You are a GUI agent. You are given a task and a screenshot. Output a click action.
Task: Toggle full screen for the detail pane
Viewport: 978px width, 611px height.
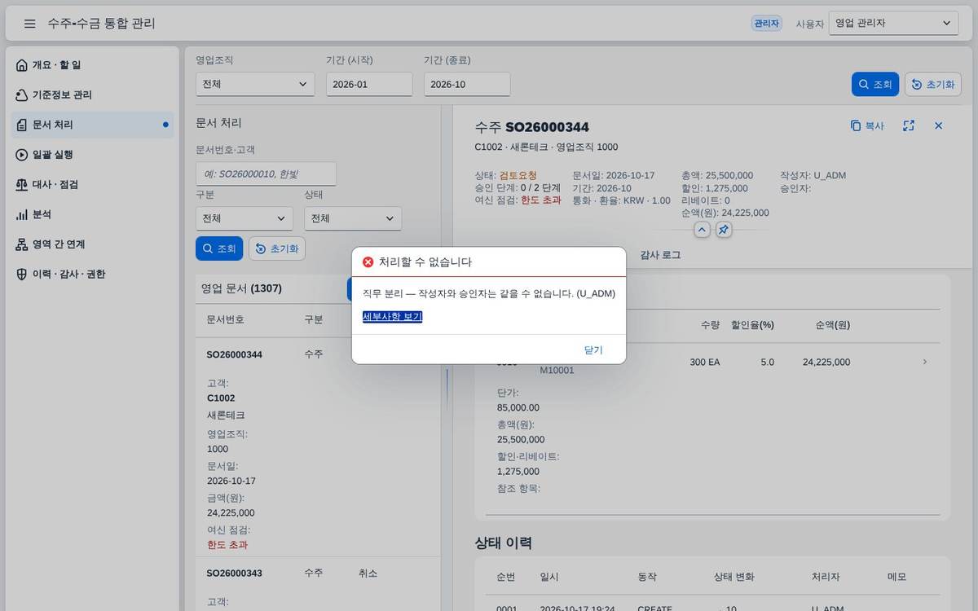(x=909, y=126)
